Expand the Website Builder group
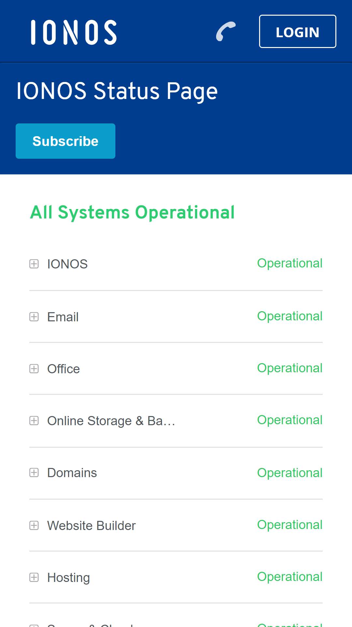Image resolution: width=352 pixels, height=627 pixels. click(x=34, y=525)
